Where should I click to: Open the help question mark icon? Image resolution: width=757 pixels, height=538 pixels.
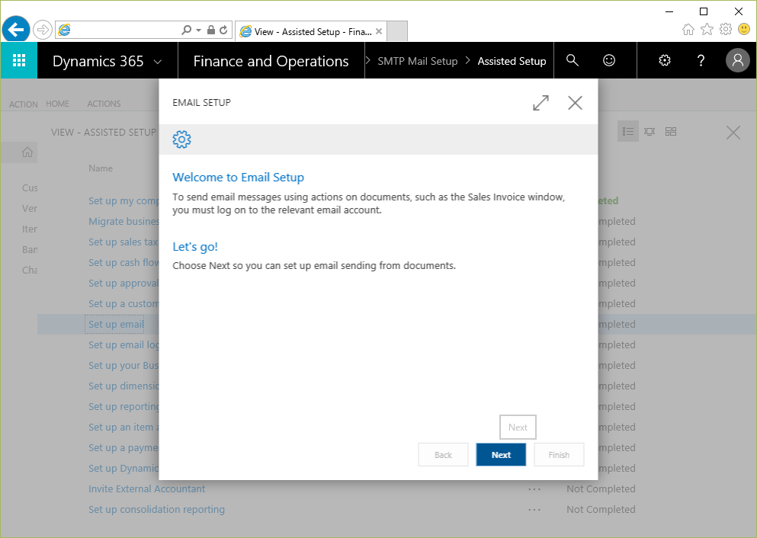(701, 60)
